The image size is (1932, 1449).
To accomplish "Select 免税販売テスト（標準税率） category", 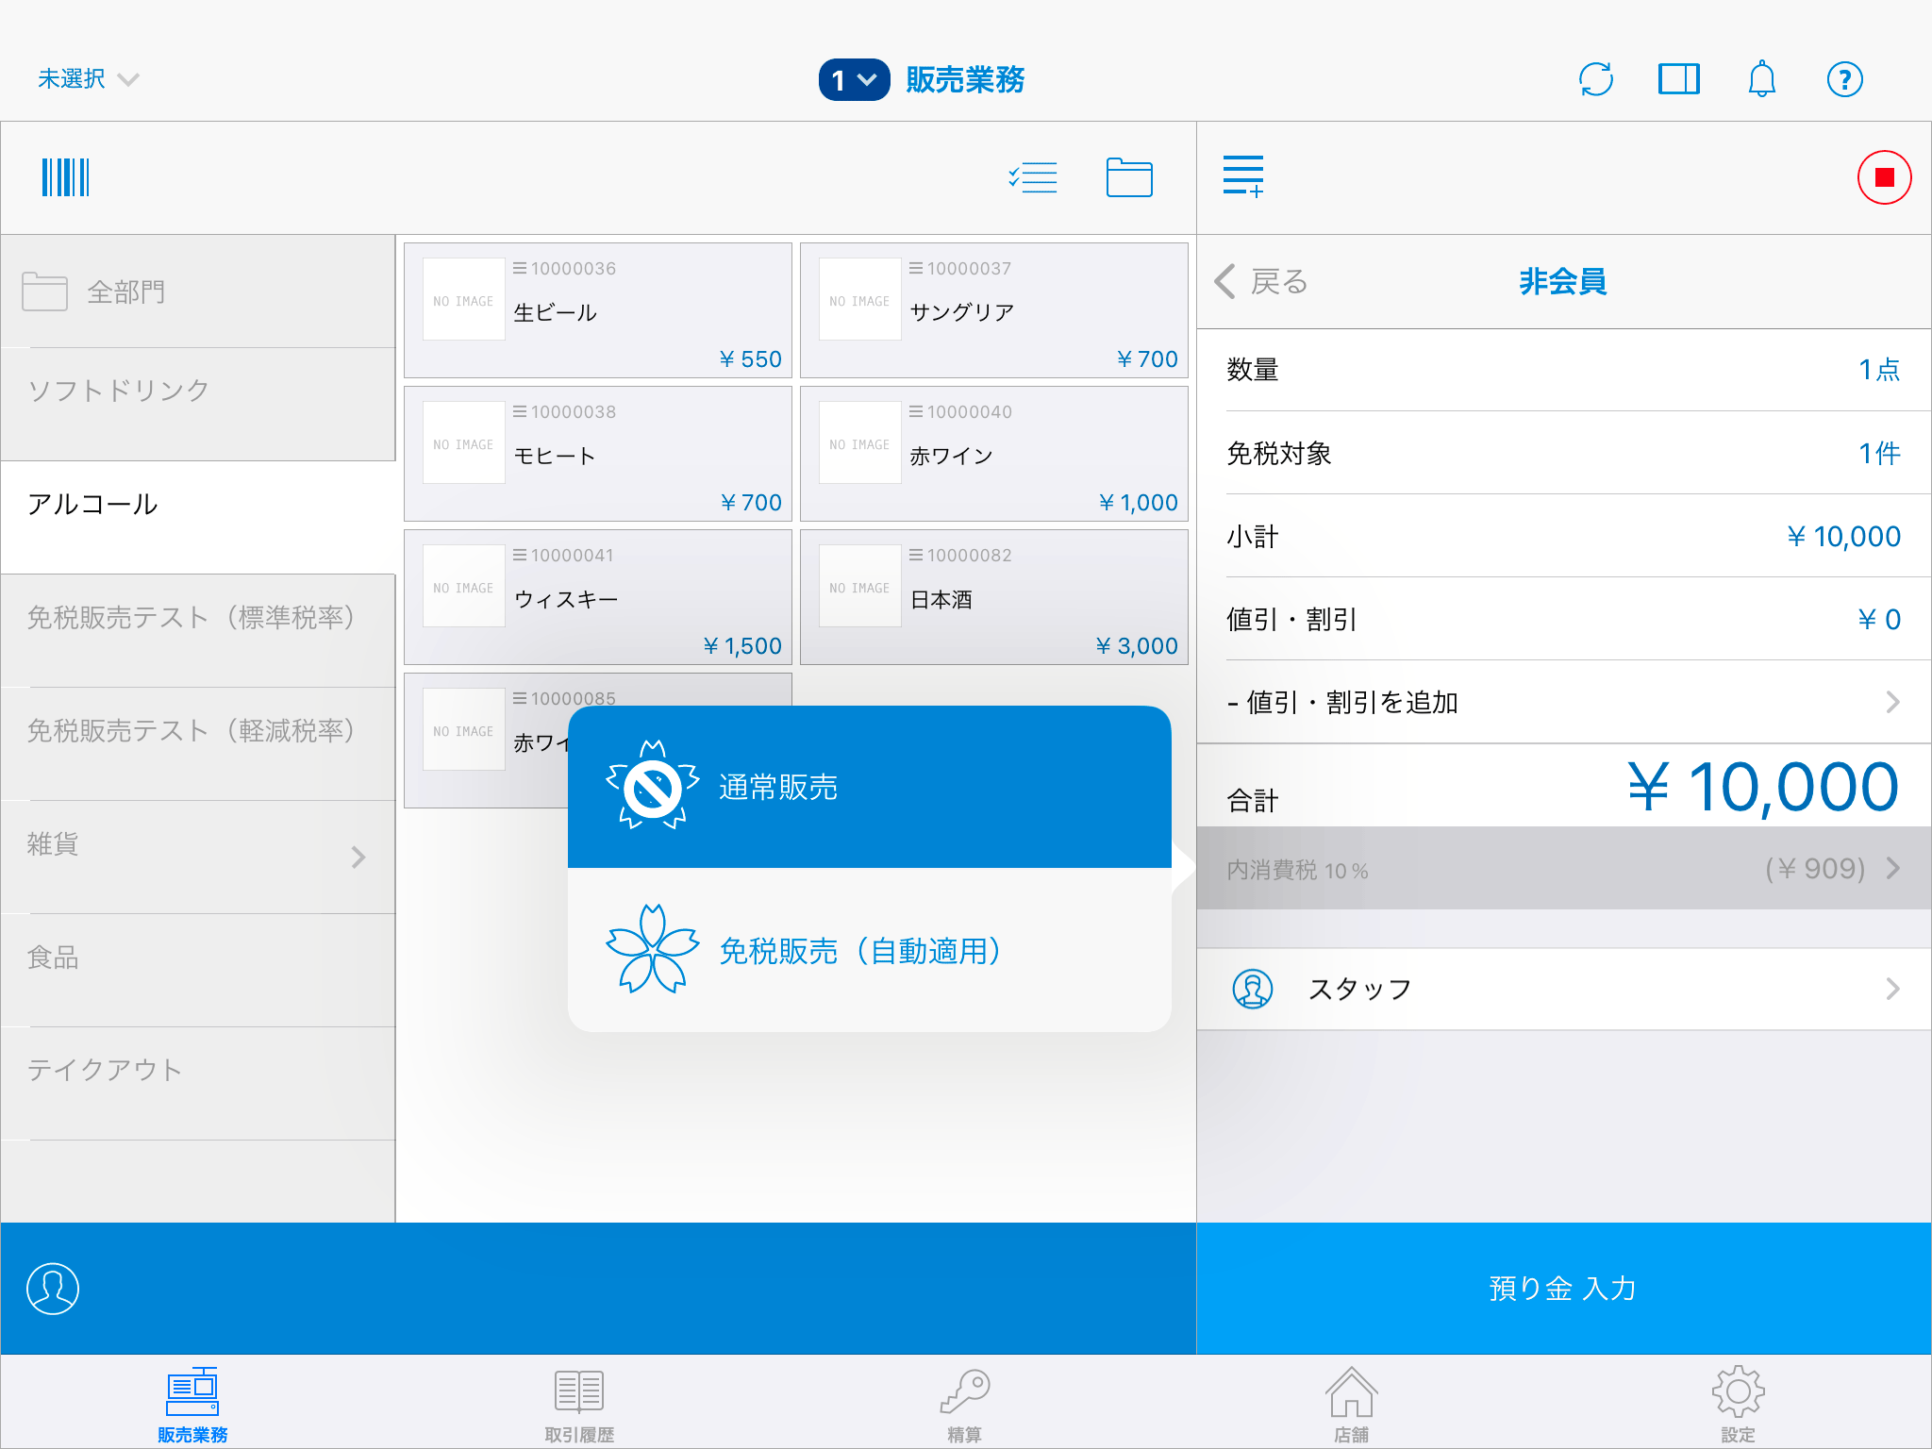I will point(198,630).
